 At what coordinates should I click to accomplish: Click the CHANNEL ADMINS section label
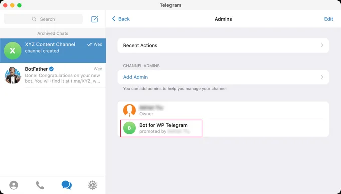(141, 66)
